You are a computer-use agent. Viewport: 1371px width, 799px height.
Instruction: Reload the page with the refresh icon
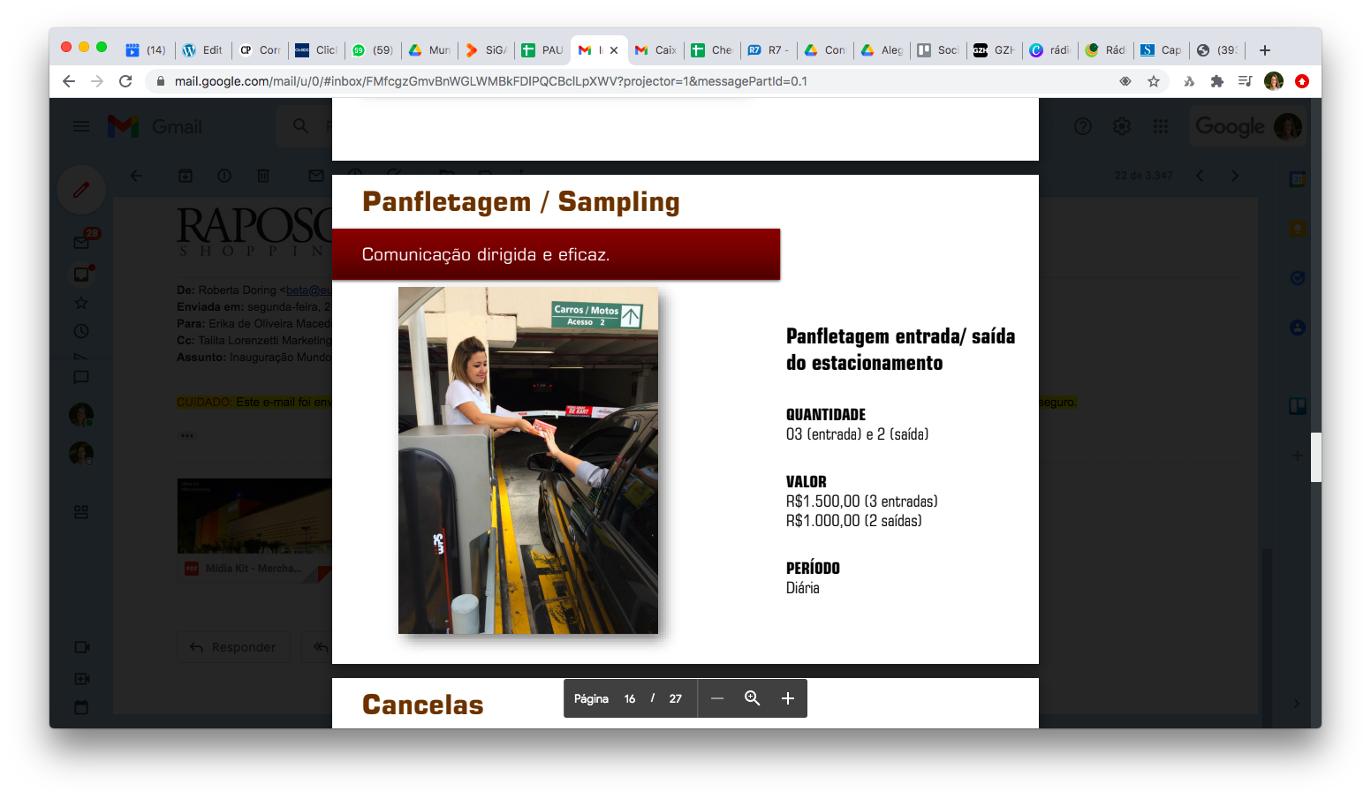coord(125,81)
